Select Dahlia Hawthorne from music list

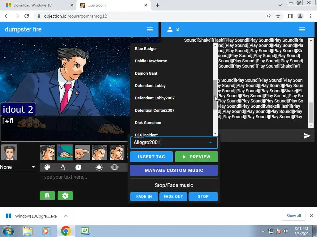point(172,61)
